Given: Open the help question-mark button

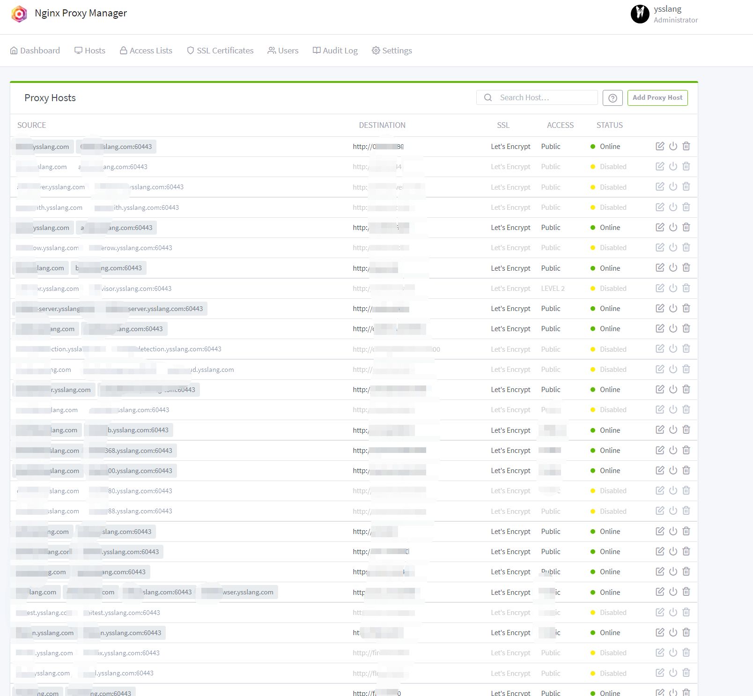Looking at the screenshot, I should [613, 98].
